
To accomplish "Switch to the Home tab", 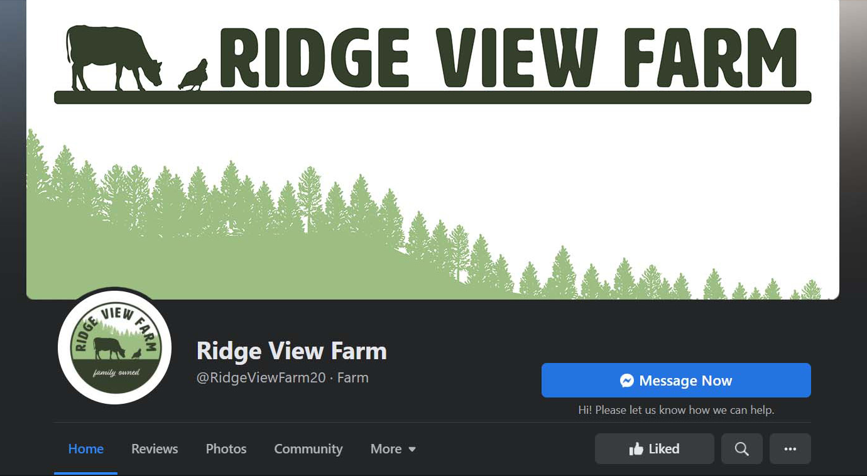I will [x=86, y=449].
